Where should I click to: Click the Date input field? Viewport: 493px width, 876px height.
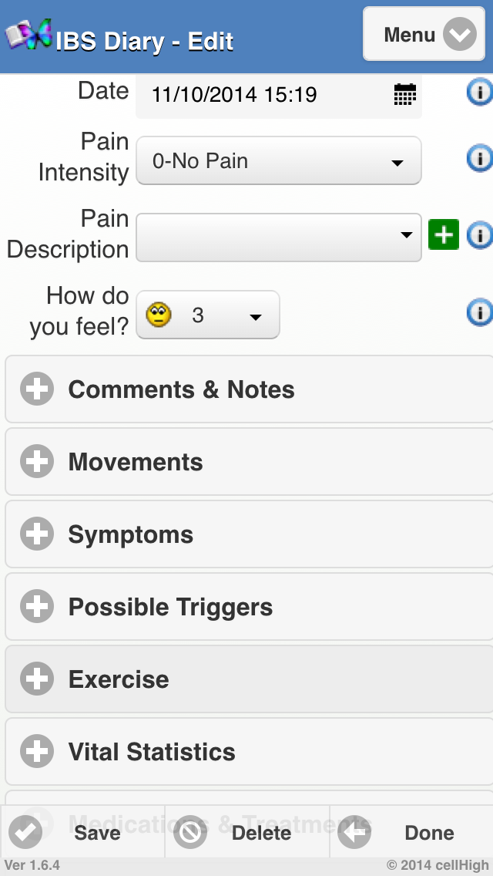(x=262, y=95)
